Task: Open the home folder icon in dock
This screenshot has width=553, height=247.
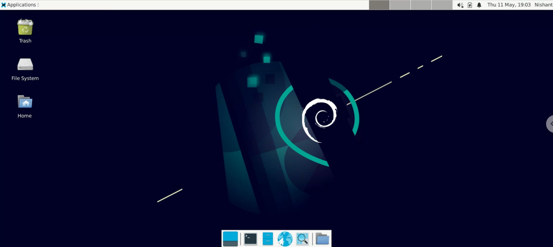Action: pos(322,239)
